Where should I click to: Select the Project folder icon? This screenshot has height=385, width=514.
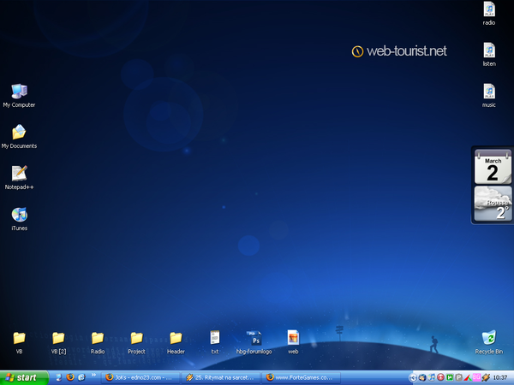pos(137,342)
